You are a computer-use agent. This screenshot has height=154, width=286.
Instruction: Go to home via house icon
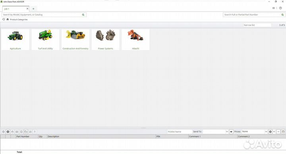8,19
